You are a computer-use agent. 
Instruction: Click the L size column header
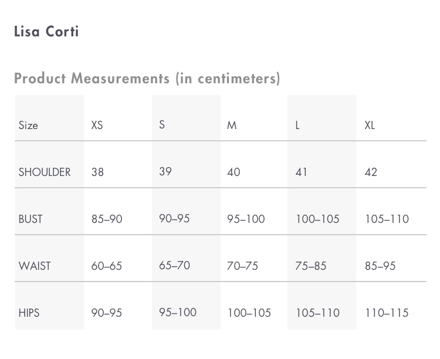[x=297, y=125]
